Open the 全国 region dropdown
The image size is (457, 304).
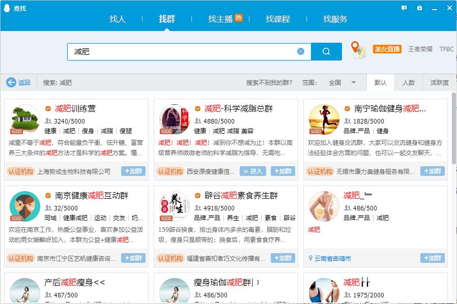[x=340, y=82]
